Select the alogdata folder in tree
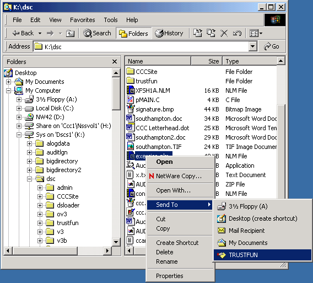The image size is (313, 283). pos(58,143)
